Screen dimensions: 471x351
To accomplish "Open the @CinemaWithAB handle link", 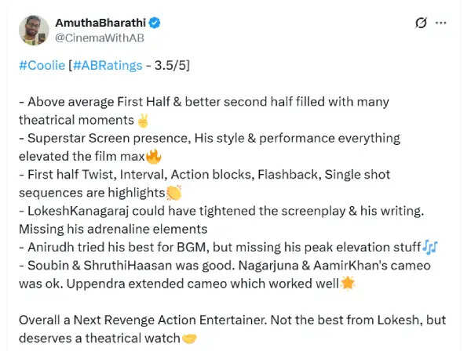I will pos(100,36).
